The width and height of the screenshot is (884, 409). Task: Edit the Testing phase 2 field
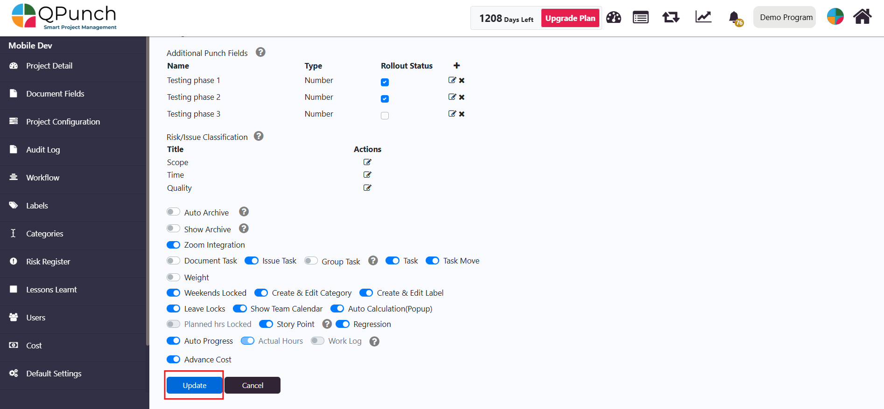pos(452,97)
